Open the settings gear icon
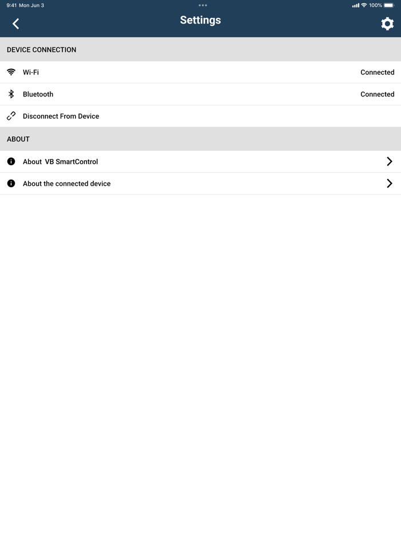The image size is (401, 536). [387, 24]
